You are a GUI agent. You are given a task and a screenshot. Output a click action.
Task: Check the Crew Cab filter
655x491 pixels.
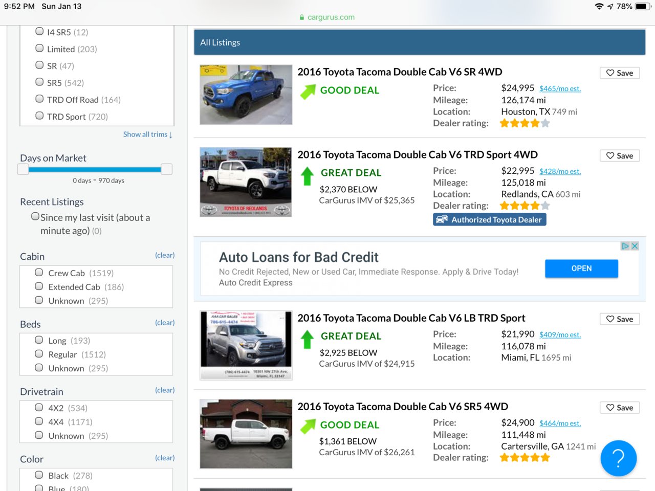coord(39,272)
